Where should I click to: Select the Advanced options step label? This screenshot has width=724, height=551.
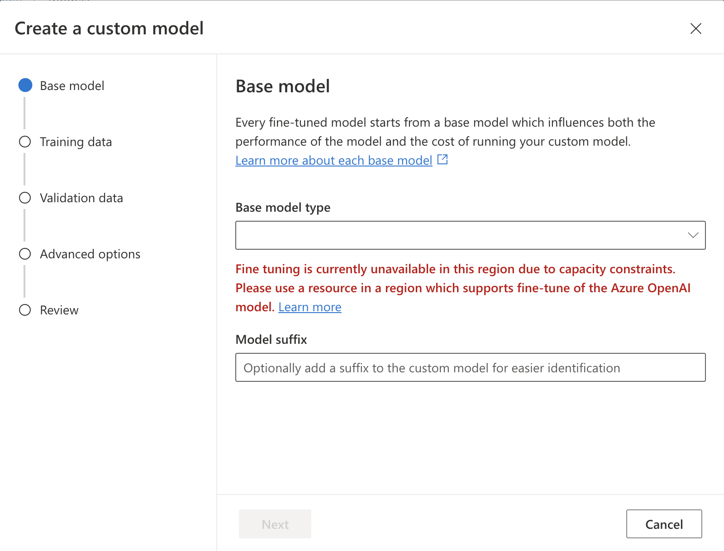point(90,254)
